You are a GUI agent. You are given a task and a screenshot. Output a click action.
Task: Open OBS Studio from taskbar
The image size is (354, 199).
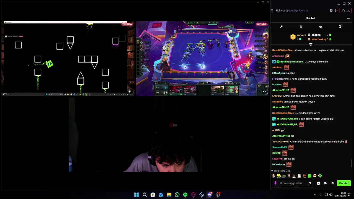coord(218,195)
